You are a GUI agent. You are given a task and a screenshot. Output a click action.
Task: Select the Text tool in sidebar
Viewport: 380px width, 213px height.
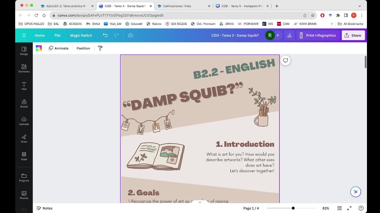click(24, 86)
